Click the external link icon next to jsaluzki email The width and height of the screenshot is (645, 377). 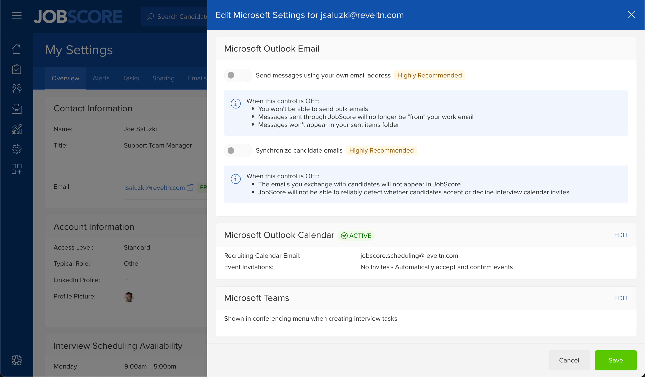click(x=190, y=188)
